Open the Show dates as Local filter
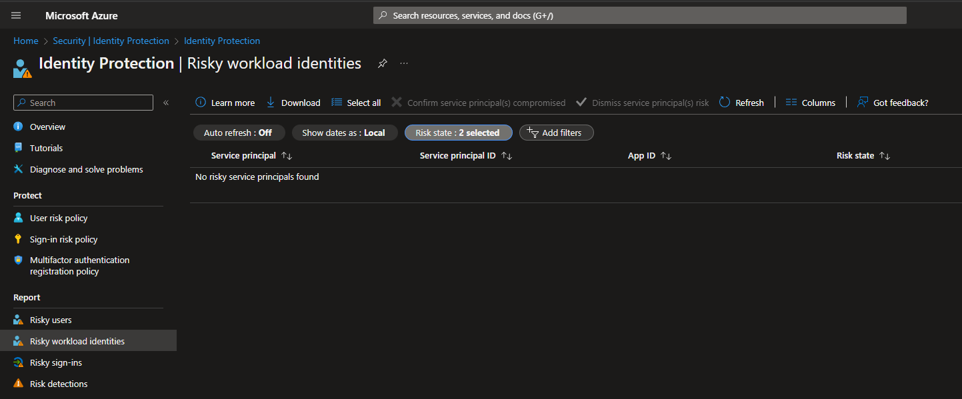Image resolution: width=962 pixels, height=399 pixels. coord(345,133)
